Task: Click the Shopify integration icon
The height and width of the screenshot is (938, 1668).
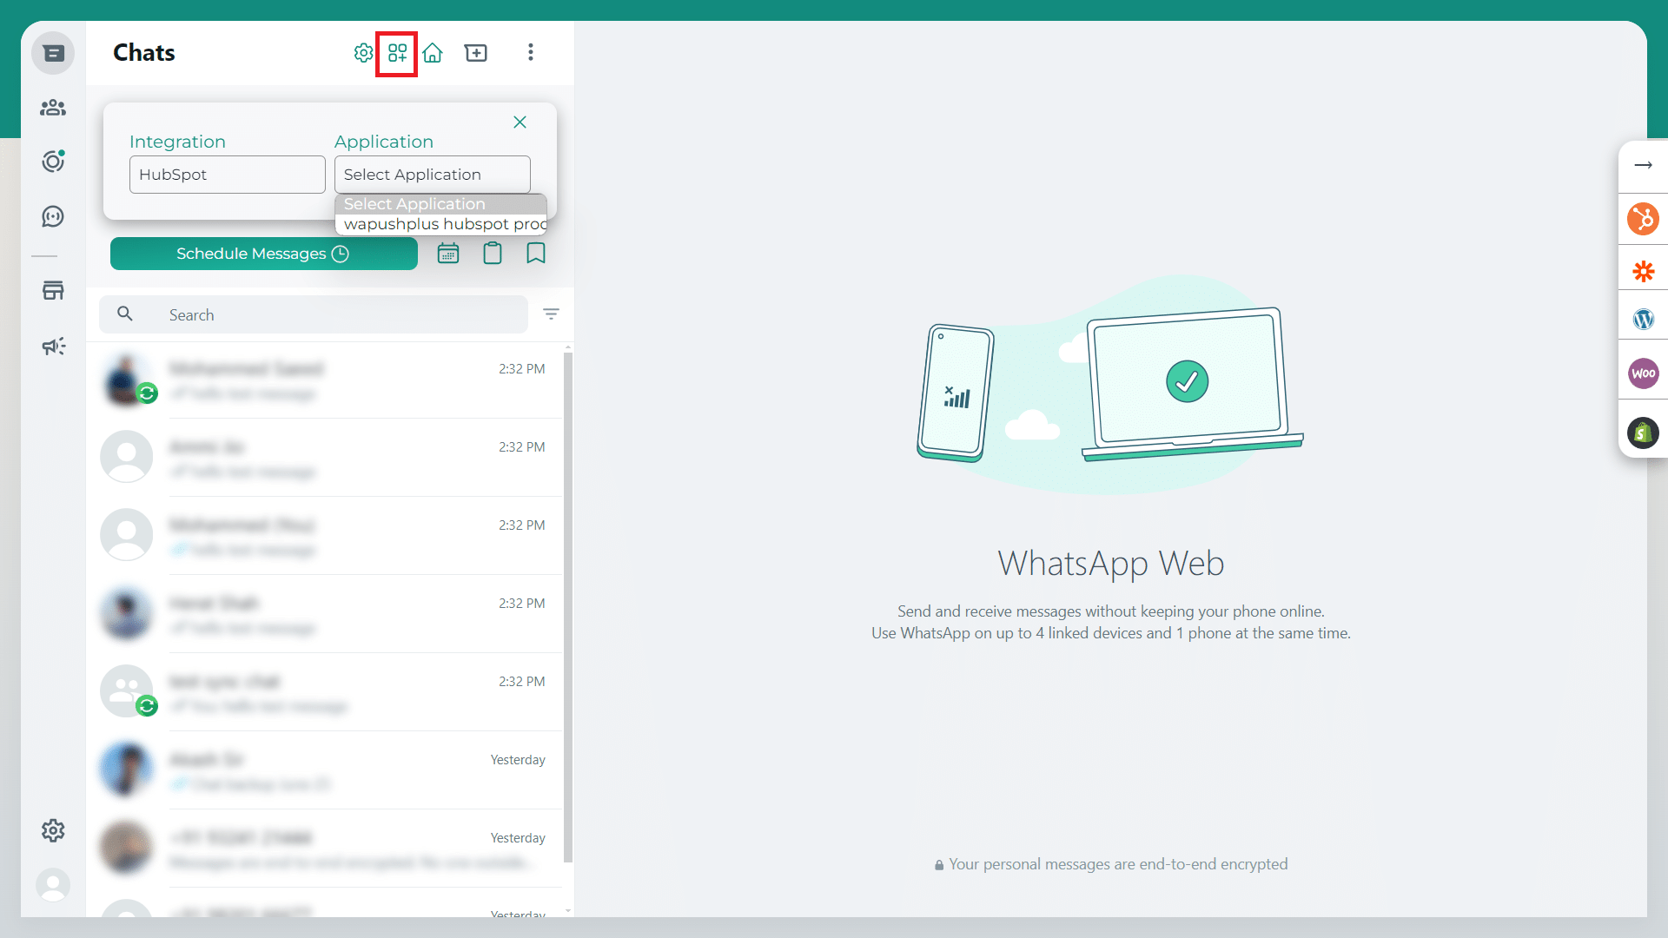Action: [1643, 432]
